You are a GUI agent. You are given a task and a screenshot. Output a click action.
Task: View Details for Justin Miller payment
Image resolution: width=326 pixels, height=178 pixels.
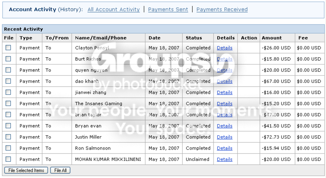pos(225,137)
